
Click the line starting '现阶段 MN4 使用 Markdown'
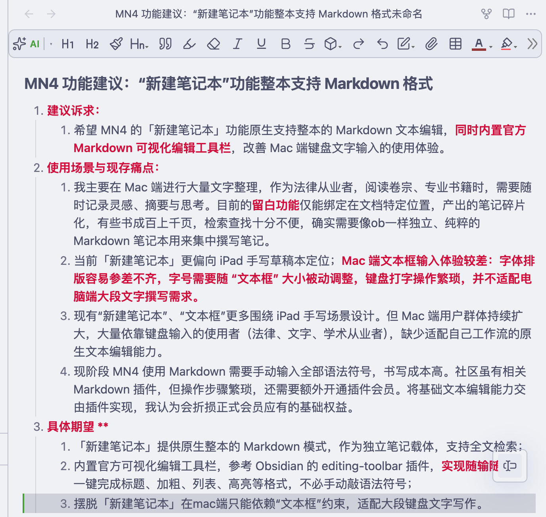[x=300, y=372]
